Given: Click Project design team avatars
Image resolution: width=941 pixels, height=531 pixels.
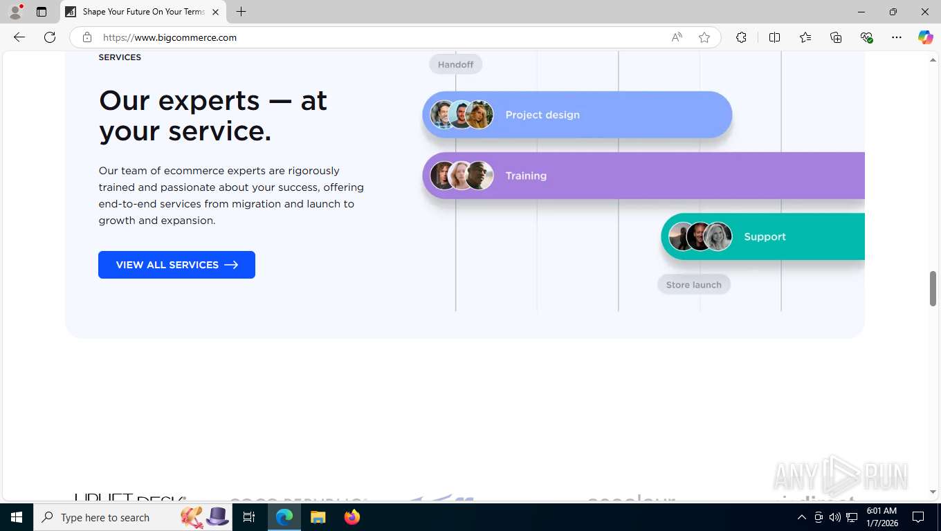Looking at the screenshot, I should [x=462, y=115].
